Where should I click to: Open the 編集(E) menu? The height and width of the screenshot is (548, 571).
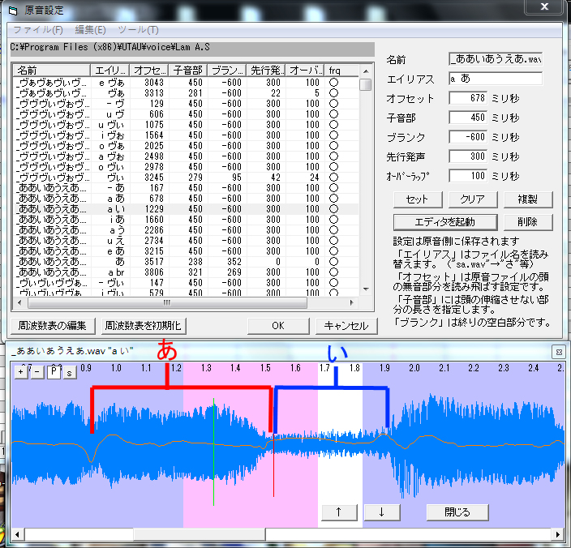click(90, 30)
